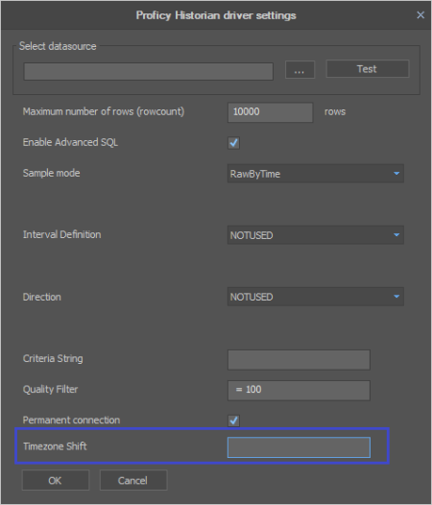Open the datasource browse (...) button
This screenshot has width=432, height=505.
click(300, 69)
